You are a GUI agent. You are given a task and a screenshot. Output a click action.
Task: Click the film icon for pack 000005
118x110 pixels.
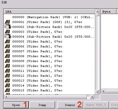(x=7, y=42)
